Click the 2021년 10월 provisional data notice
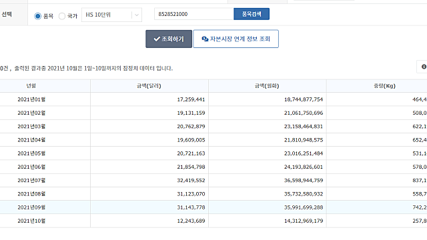 tap(93, 68)
